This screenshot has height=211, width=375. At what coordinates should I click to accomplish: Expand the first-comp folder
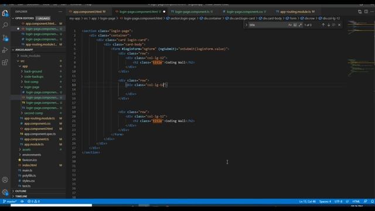click(31, 82)
